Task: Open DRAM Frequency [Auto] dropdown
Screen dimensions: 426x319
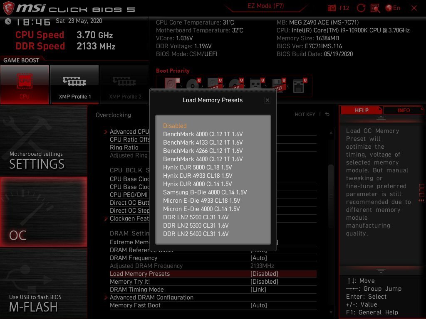Action: 213,258
